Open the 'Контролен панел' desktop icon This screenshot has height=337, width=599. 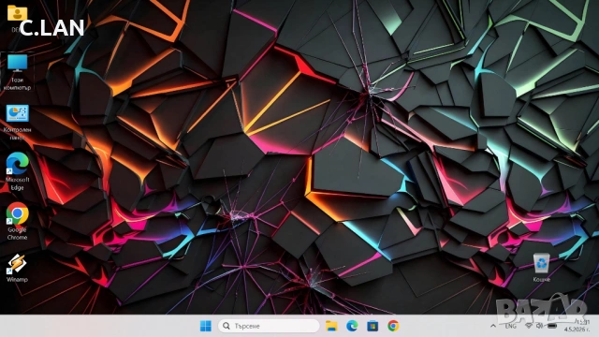17,123
